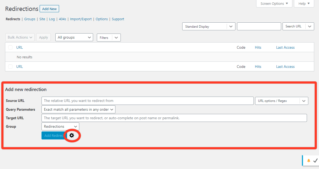This screenshot has width=319, height=169.
Task: Click the 'Redirections' page title
Action: point(22,9)
